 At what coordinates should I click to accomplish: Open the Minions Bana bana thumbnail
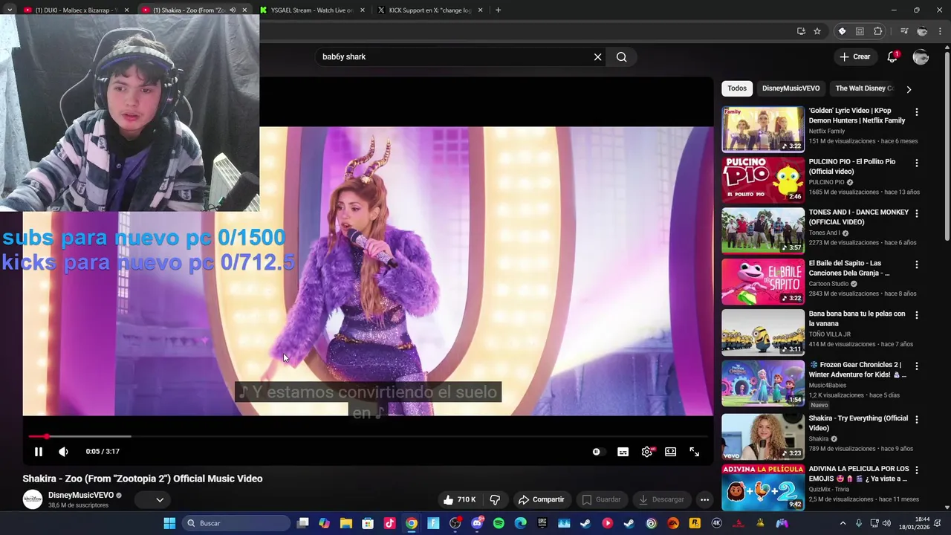[x=763, y=332]
